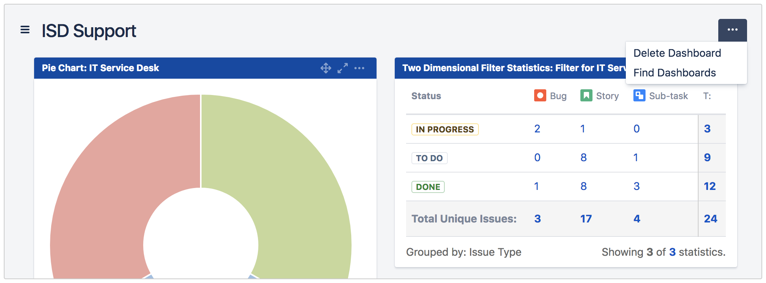
Task: Click the move gadget crosshair icon
Action: 326,68
